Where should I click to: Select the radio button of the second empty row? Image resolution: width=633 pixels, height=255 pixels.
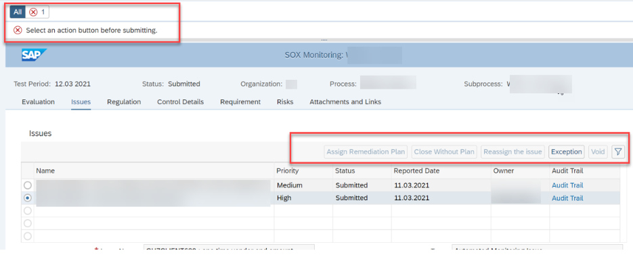tap(28, 223)
